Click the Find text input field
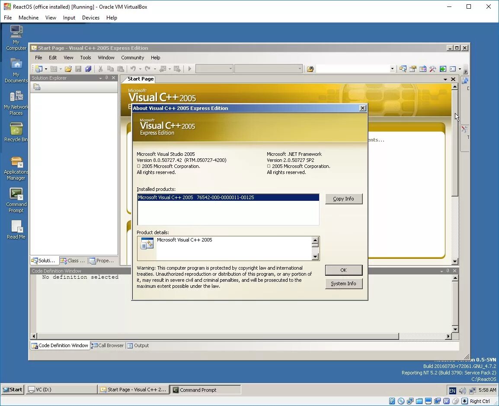The image size is (499, 406). [x=353, y=69]
